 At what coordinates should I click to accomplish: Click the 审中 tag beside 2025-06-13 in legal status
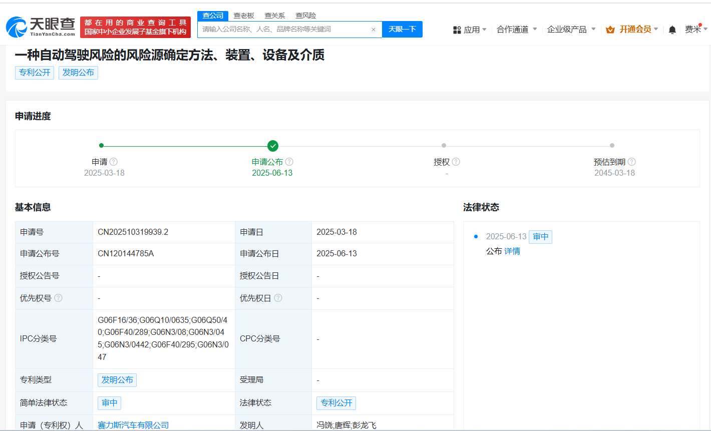tap(540, 237)
